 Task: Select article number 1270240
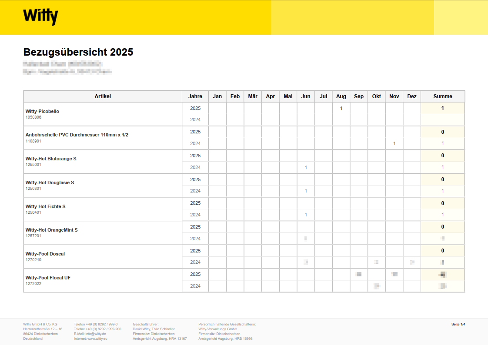click(33, 260)
